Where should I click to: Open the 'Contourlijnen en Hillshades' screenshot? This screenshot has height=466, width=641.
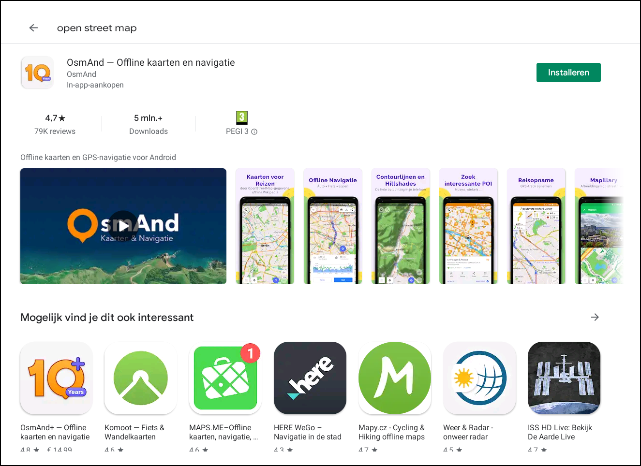[x=401, y=226]
